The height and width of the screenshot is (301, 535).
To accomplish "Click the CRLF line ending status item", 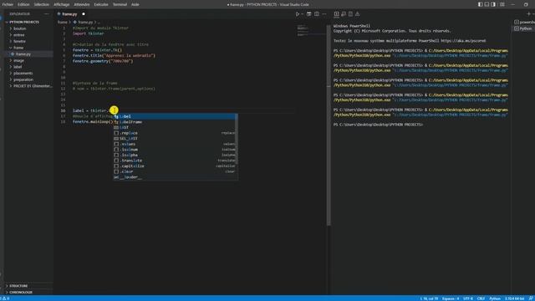I will pos(481,298).
